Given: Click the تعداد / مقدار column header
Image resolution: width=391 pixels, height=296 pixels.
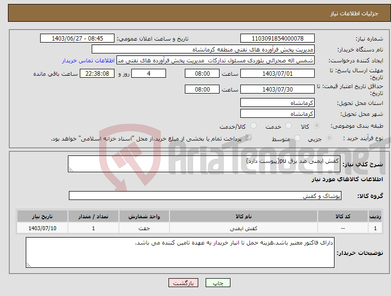Looking at the screenshot, I should 93,216.
